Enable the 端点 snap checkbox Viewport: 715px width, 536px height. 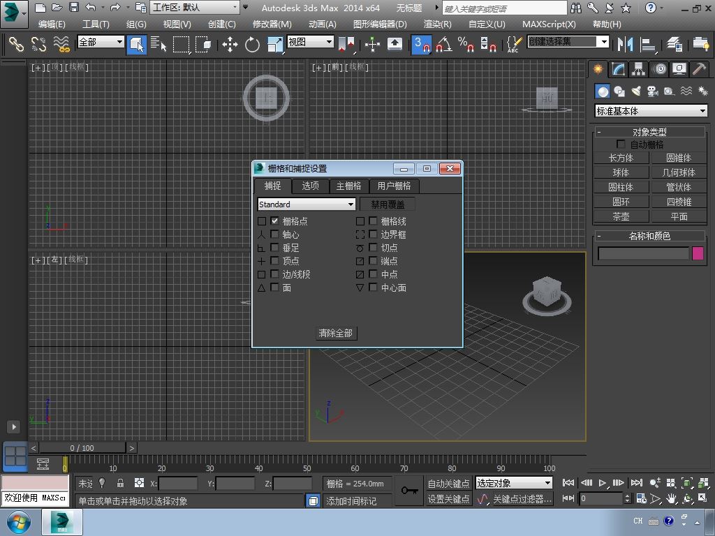373,261
